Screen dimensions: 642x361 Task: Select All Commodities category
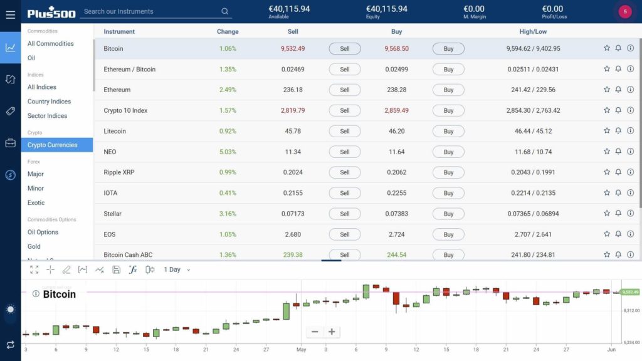click(50, 43)
